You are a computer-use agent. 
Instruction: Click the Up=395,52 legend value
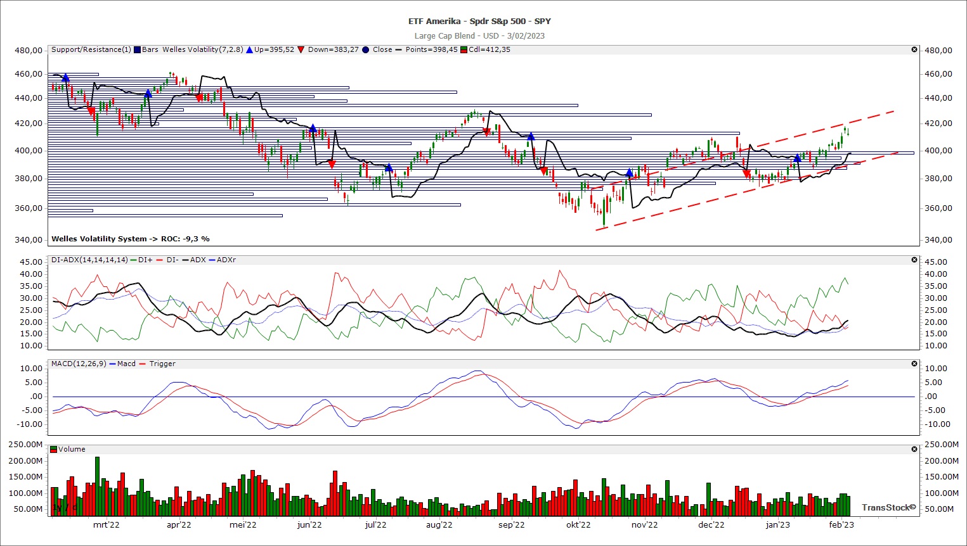(274, 49)
